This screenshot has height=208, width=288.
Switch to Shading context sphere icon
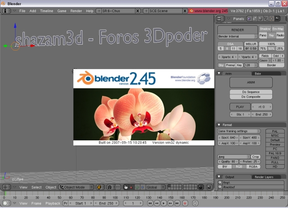[260, 18]
